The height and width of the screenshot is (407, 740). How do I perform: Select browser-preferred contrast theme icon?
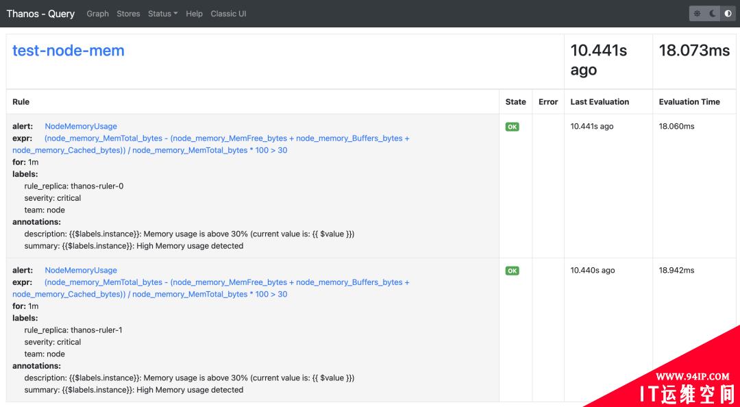point(728,14)
